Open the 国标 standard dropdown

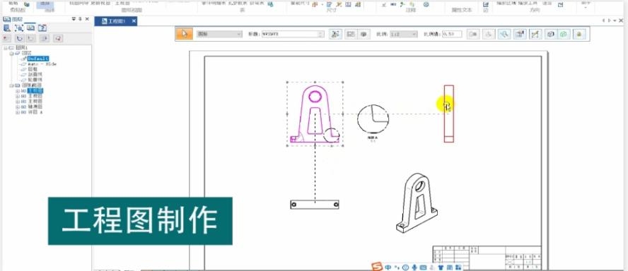[219, 35]
